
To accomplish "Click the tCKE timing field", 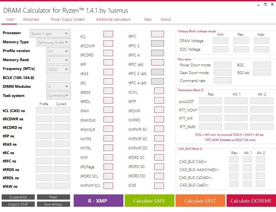I will click(159, 185).
